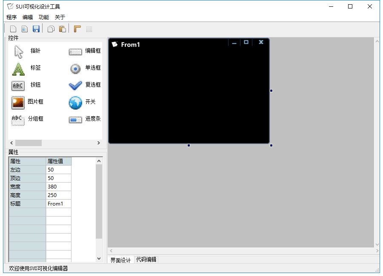This screenshot has height=276, width=383.
Task: Click the new blank file toolbar icon
Action: coord(13,29)
